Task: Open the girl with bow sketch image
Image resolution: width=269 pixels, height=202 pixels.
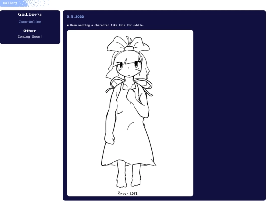Action: (x=130, y=113)
